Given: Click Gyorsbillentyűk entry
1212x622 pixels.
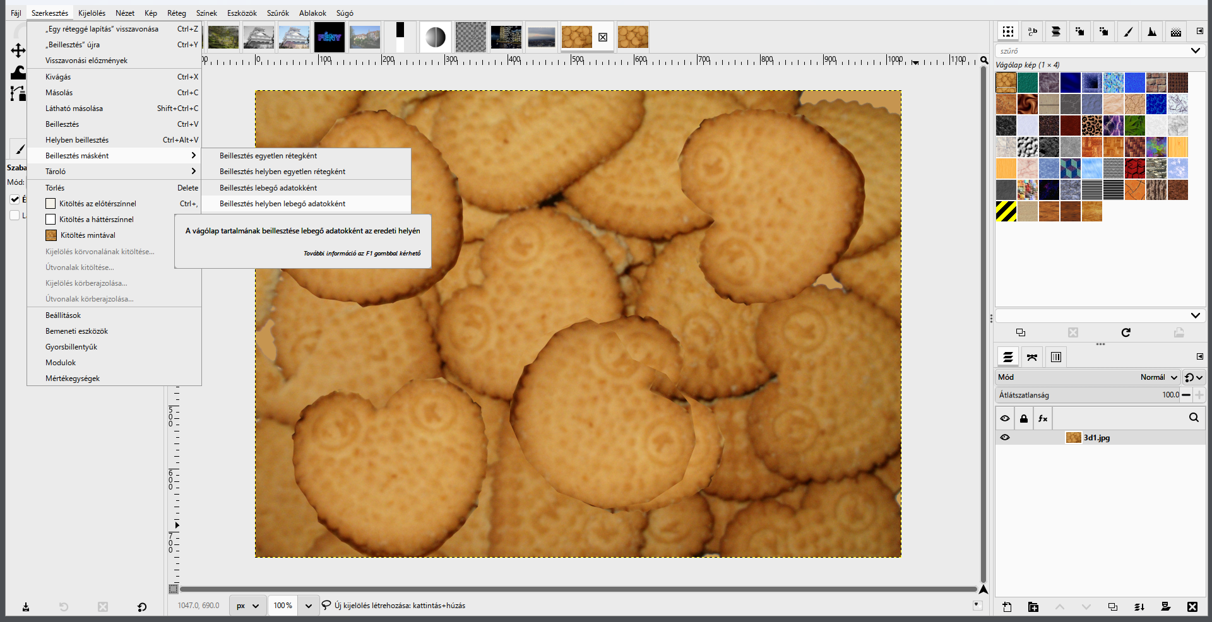Looking at the screenshot, I should 114,347.
